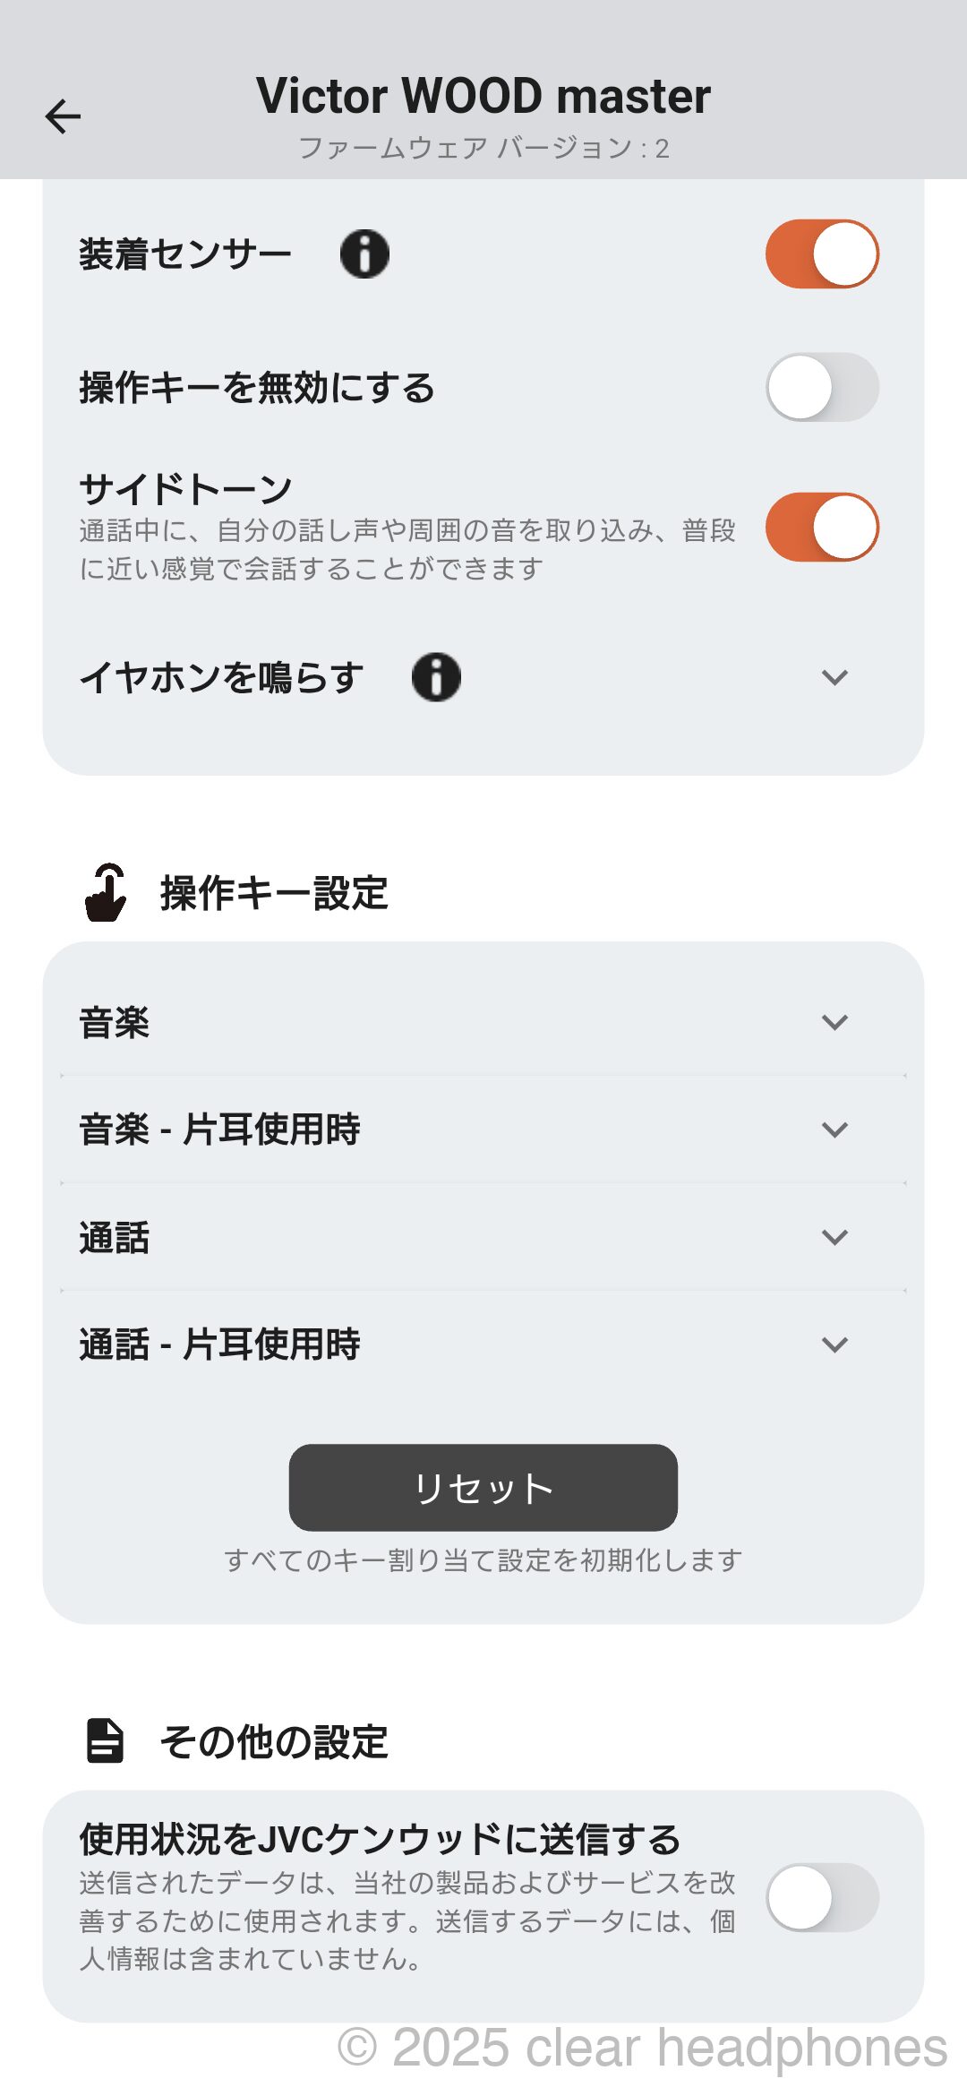Tap the document icon beside その他の設定

click(105, 1741)
